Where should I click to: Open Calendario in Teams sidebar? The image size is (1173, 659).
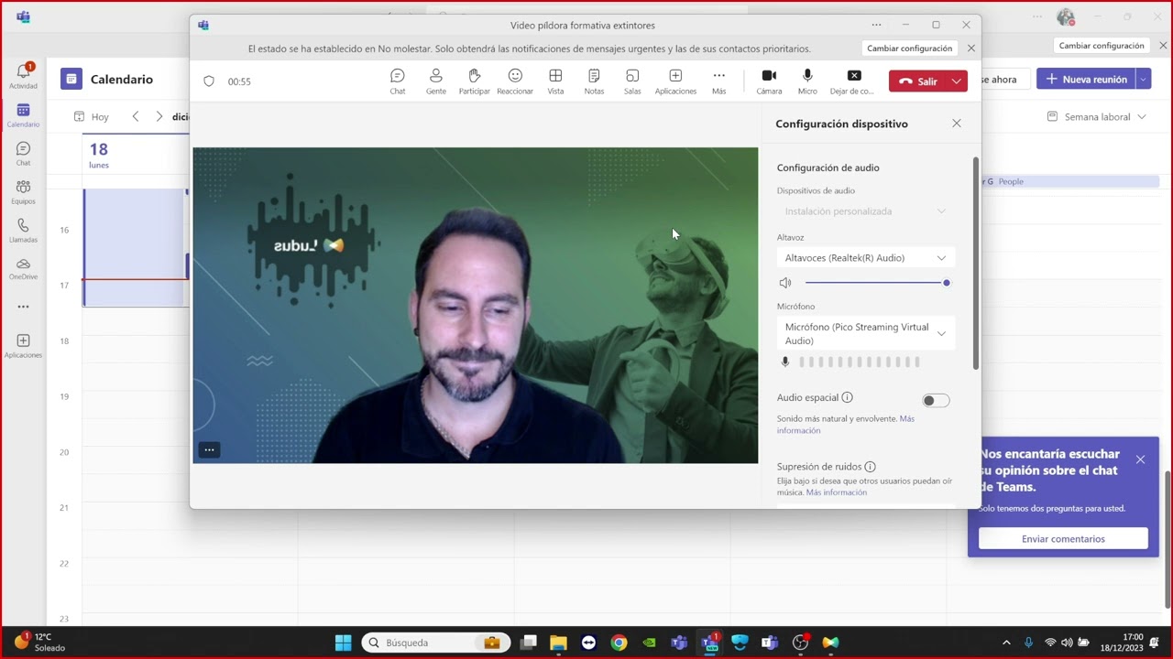pyautogui.click(x=23, y=114)
